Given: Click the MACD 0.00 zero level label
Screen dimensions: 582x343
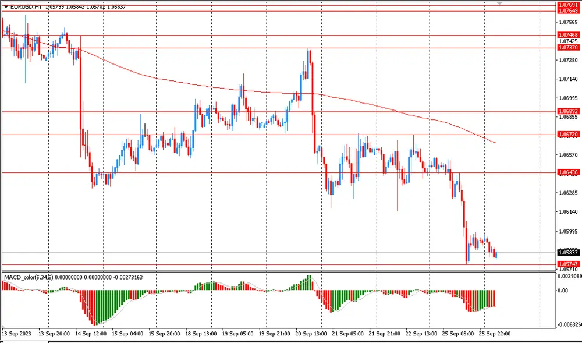Looking at the screenshot, I should 565,291.
